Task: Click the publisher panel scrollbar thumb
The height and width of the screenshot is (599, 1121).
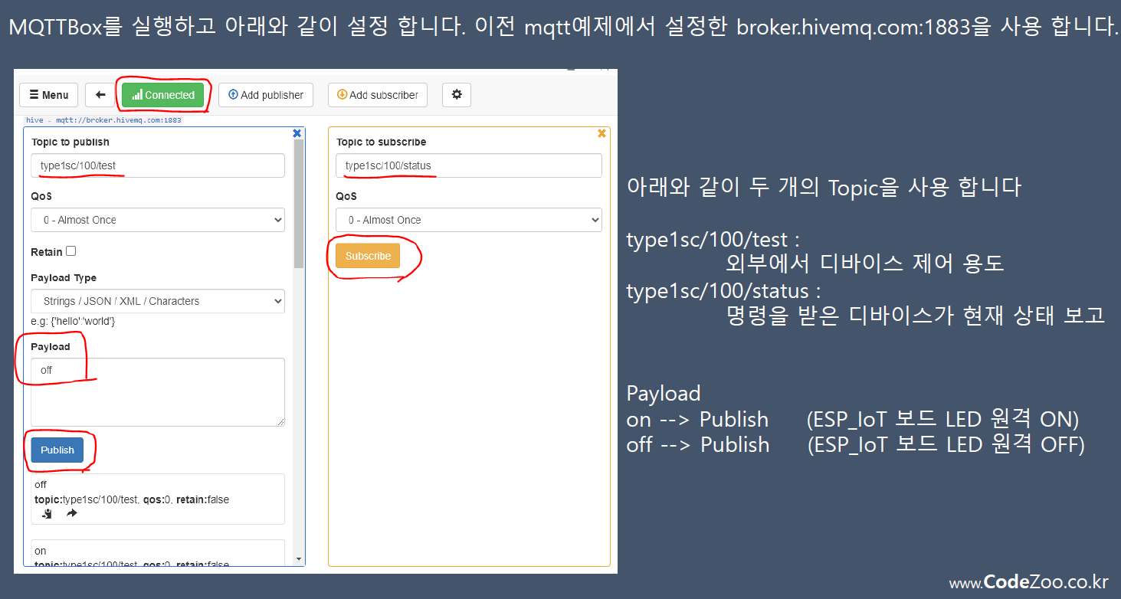Action: pyautogui.click(x=299, y=204)
